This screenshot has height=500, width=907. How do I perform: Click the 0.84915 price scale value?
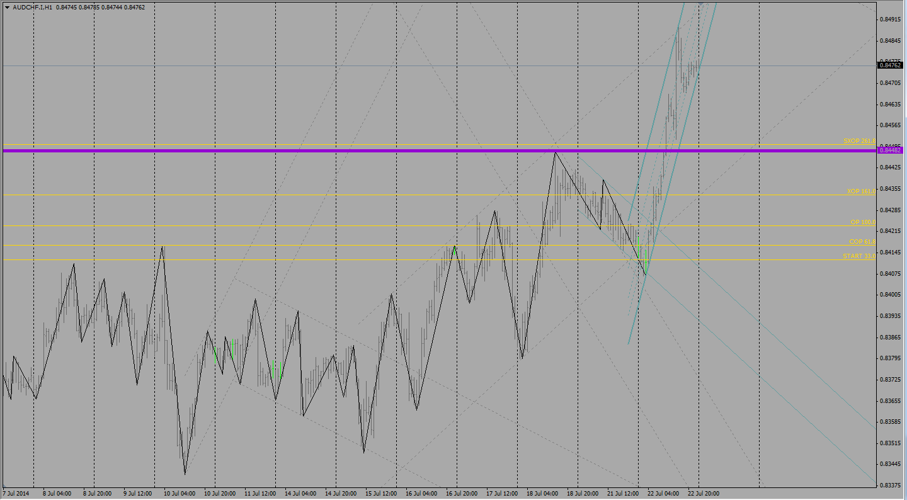pyautogui.click(x=891, y=20)
